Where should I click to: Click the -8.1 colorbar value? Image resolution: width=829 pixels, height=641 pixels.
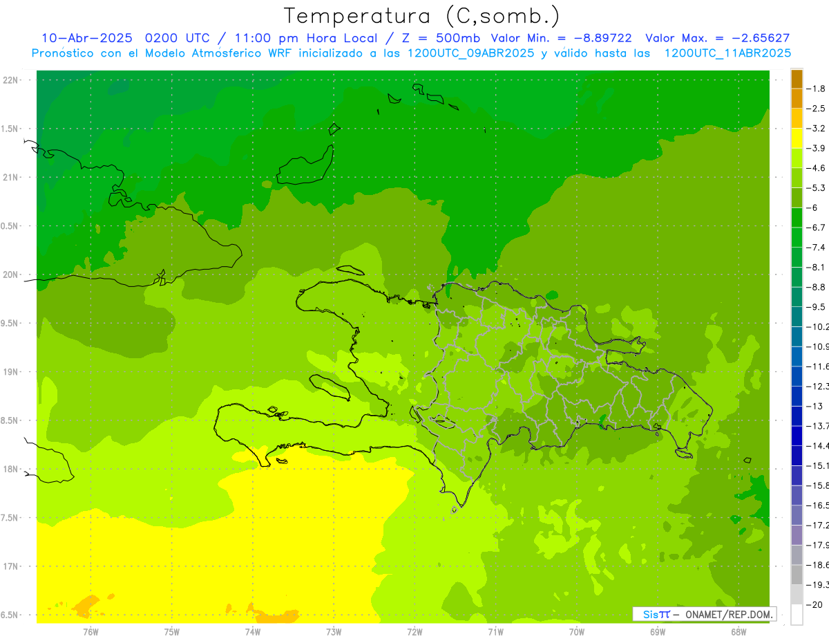tap(816, 267)
